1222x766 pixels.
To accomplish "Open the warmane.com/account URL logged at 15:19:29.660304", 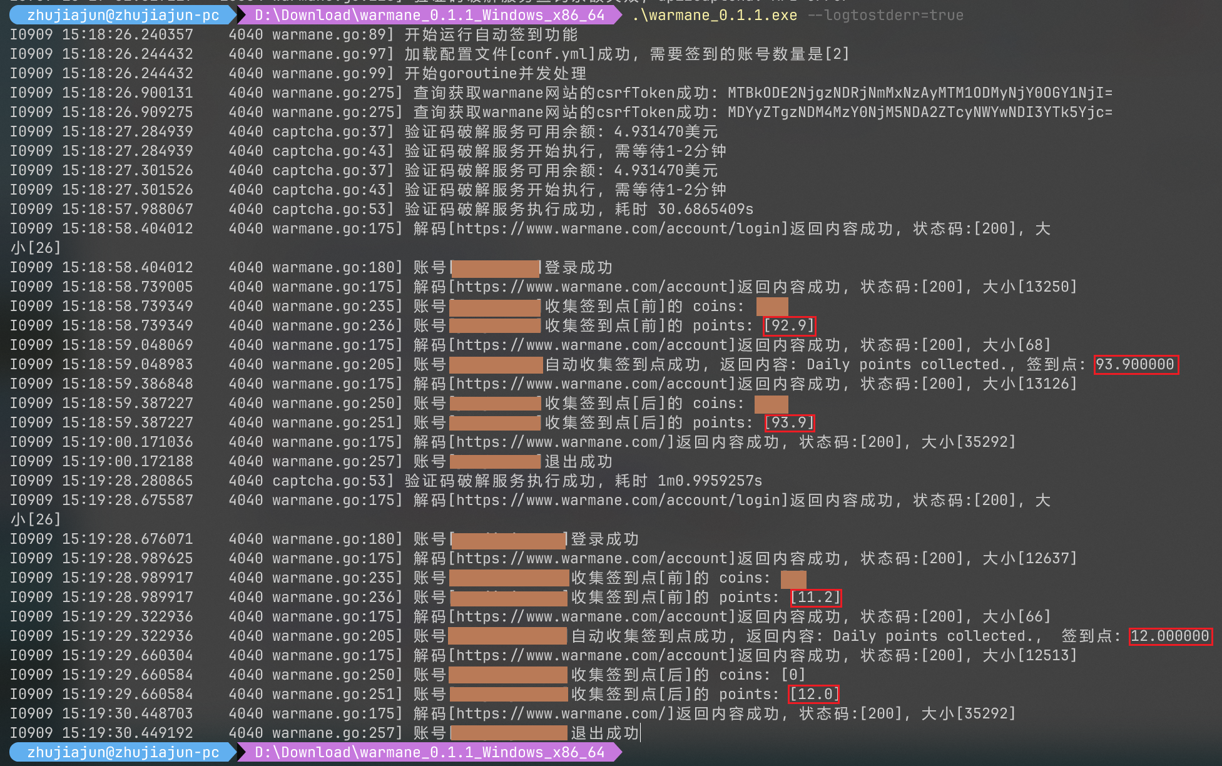I will [593, 655].
